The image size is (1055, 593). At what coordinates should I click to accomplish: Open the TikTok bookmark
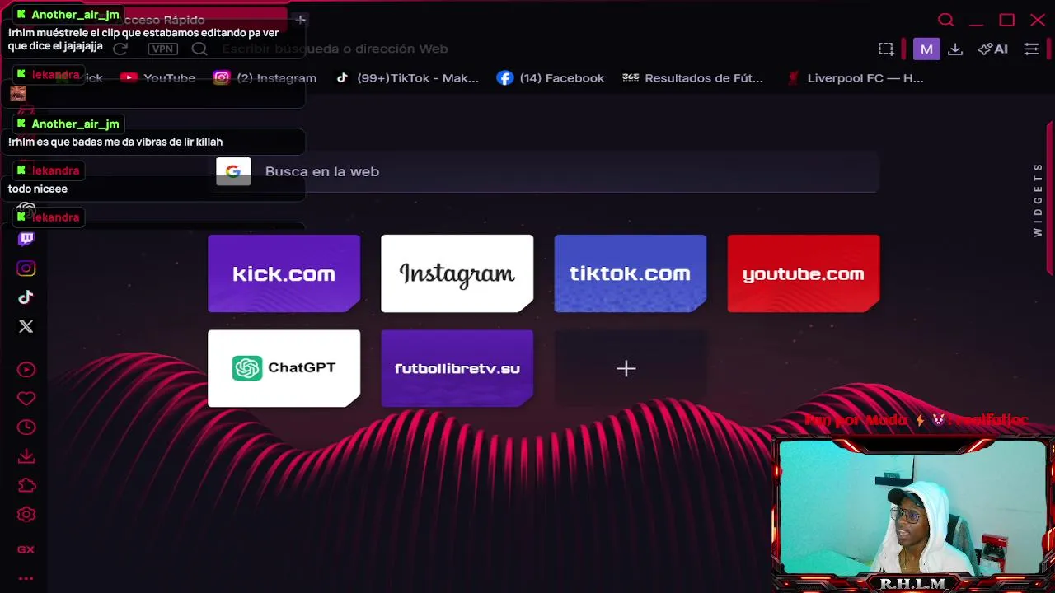407,78
